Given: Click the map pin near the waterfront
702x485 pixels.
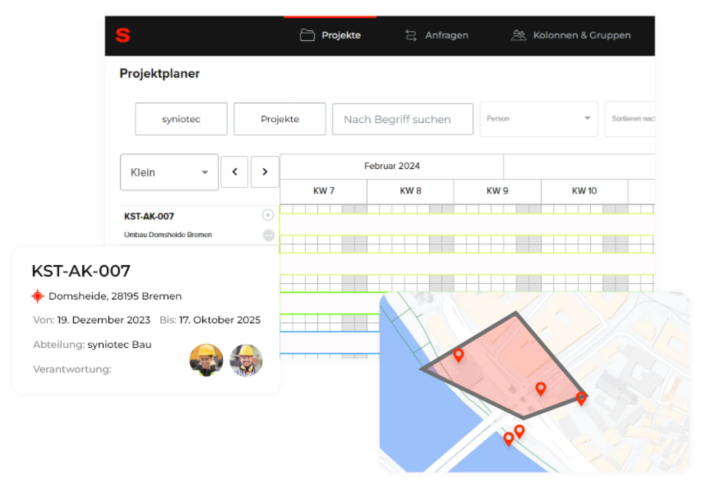Looking at the screenshot, I should (x=509, y=439).
